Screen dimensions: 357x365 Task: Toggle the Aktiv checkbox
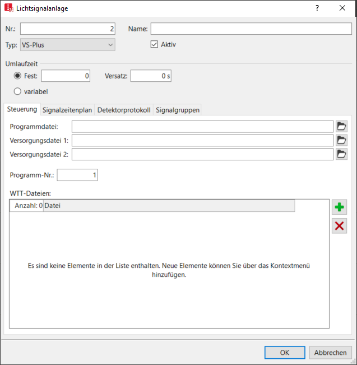(x=154, y=45)
